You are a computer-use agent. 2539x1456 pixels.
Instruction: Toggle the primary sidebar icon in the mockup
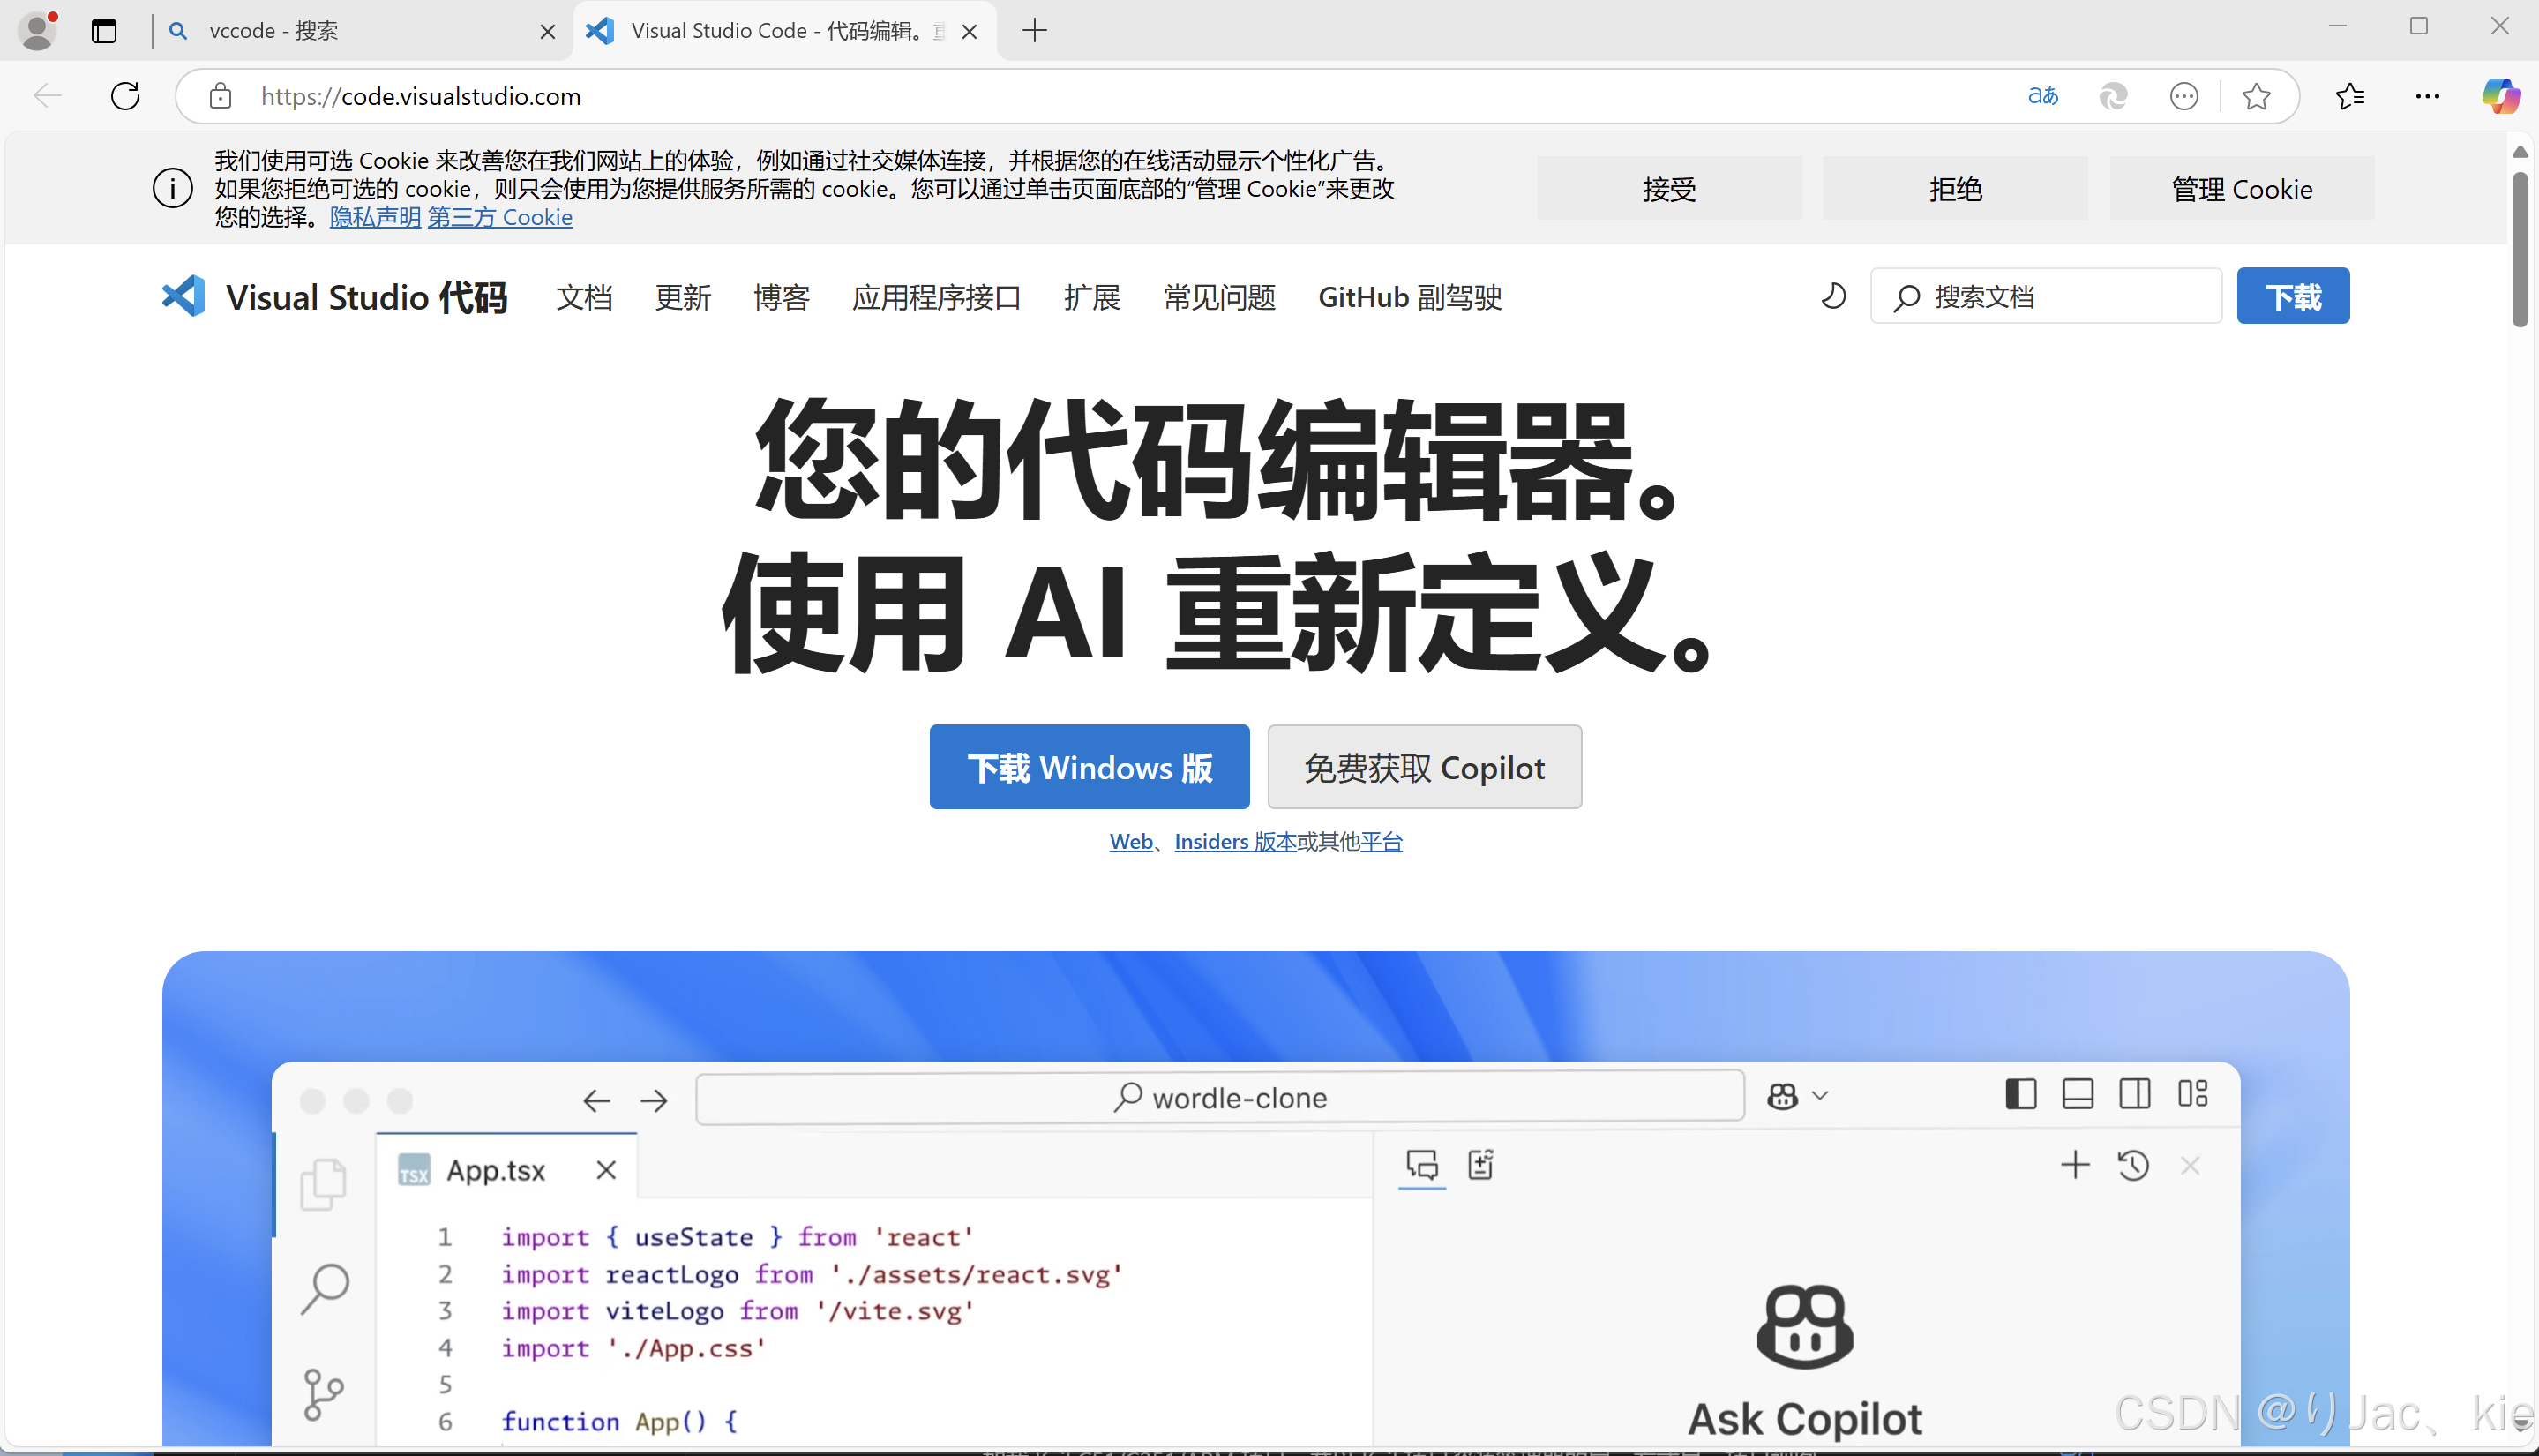[x=2020, y=1094]
